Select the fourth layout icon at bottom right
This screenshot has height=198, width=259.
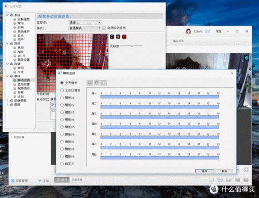[237, 180]
